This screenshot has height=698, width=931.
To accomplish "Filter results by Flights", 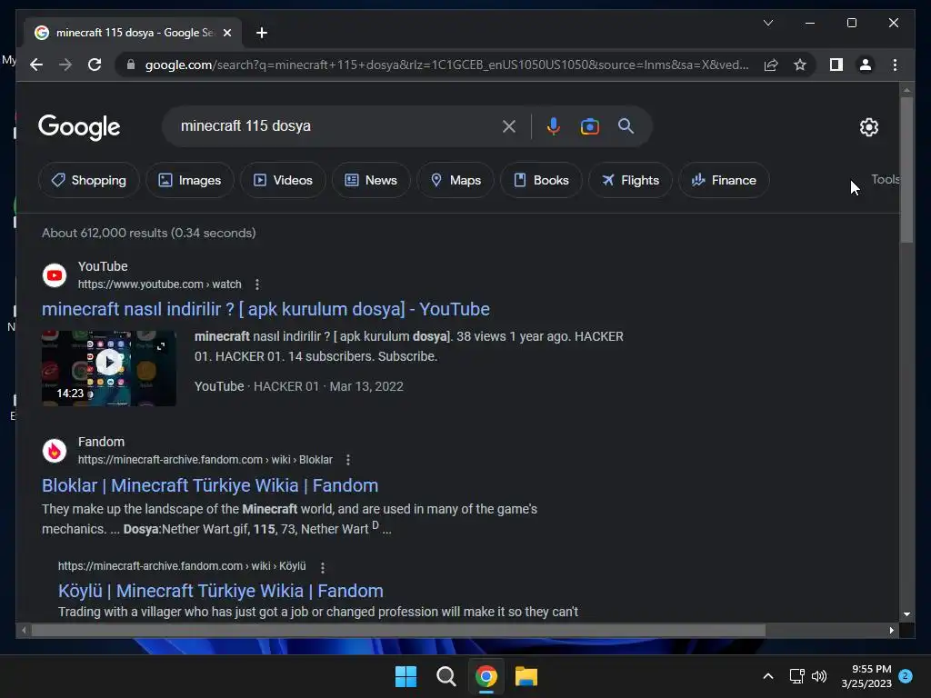I will coord(631,180).
